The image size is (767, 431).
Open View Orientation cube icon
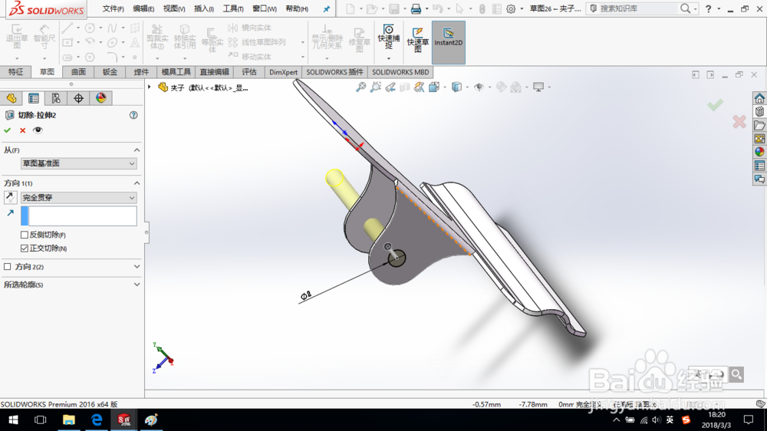[x=433, y=87]
